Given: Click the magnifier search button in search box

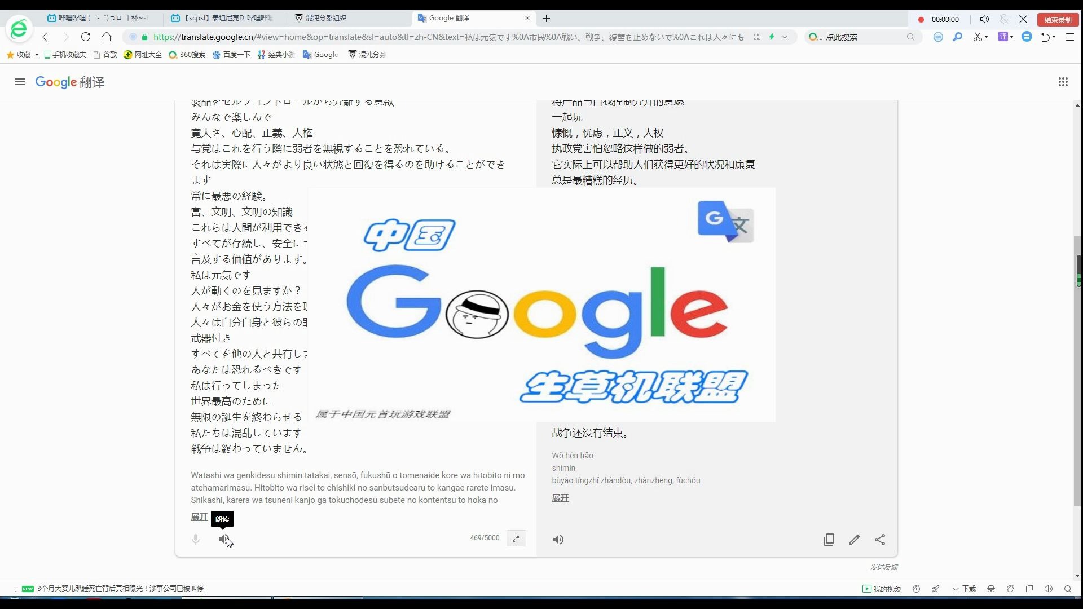Looking at the screenshot, I should [x=910, y=37].
